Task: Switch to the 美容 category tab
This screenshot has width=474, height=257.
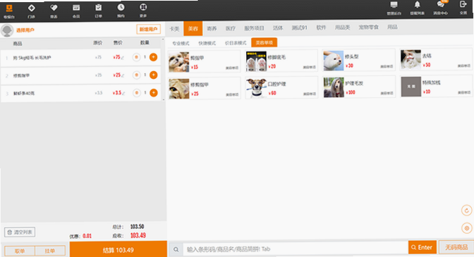Action: (x=193, y=29)
